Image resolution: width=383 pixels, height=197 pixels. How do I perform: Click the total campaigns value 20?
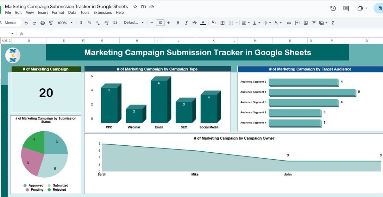46,93
